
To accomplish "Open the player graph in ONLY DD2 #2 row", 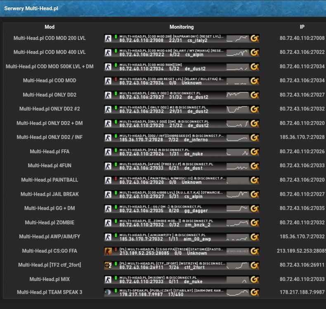I will click(237, 110).
